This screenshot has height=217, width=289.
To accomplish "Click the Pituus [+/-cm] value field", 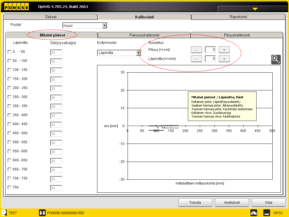I will [x=210, y=50].
